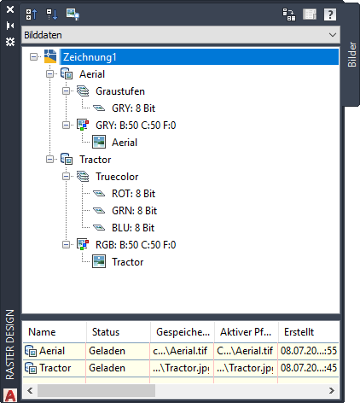Open help with the question mark icon
The width and height of the screenshot is (360, 403).
pos(330,15)
